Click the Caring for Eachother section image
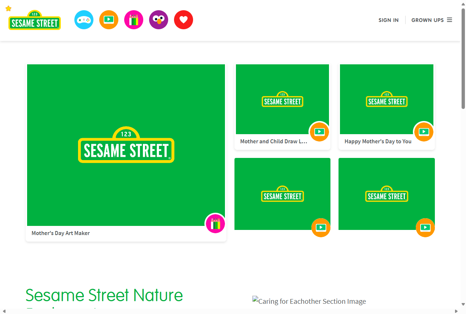 [309, 301]
